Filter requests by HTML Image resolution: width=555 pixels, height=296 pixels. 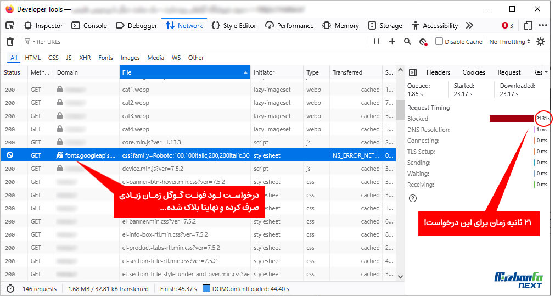(32, 58)
